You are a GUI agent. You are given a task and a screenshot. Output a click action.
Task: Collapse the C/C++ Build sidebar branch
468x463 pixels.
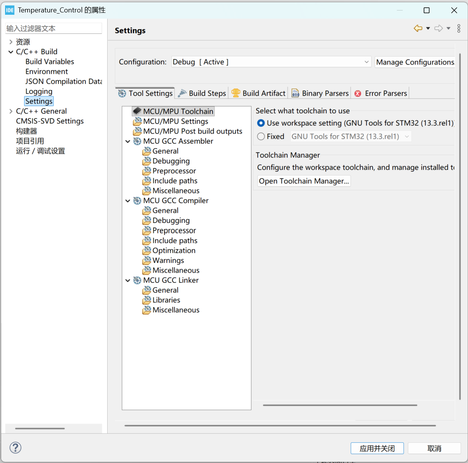pyautogui.click(x=10, y=51)
